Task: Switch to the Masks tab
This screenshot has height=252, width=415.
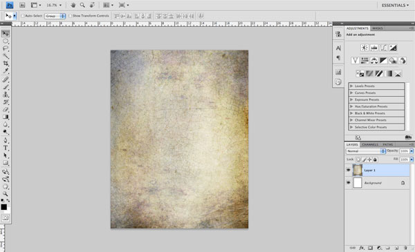Action: pyautogui.click(x=377, y=28)
